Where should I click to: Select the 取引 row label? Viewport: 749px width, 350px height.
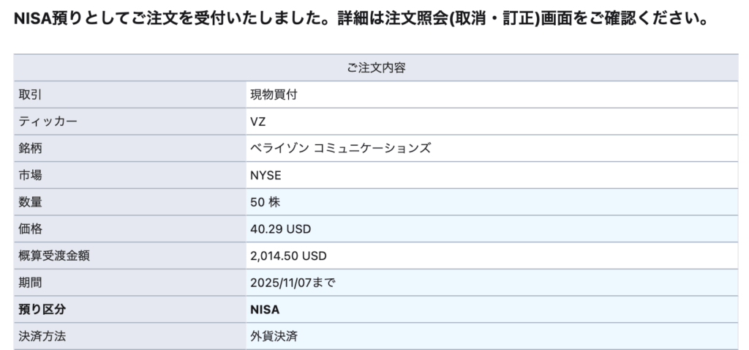click(x=31, y=94)
